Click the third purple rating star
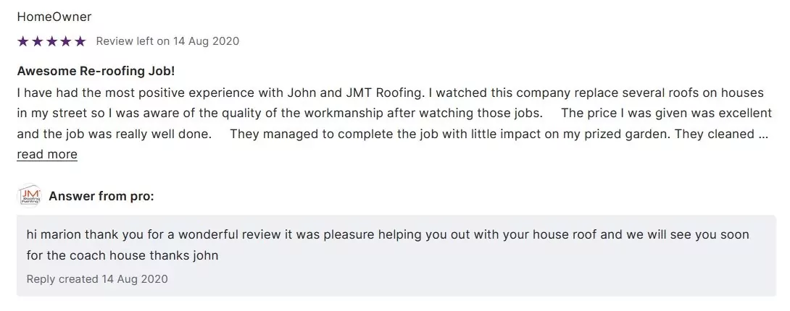The width and height of the screenshot is (790, 311). (51, 41)
